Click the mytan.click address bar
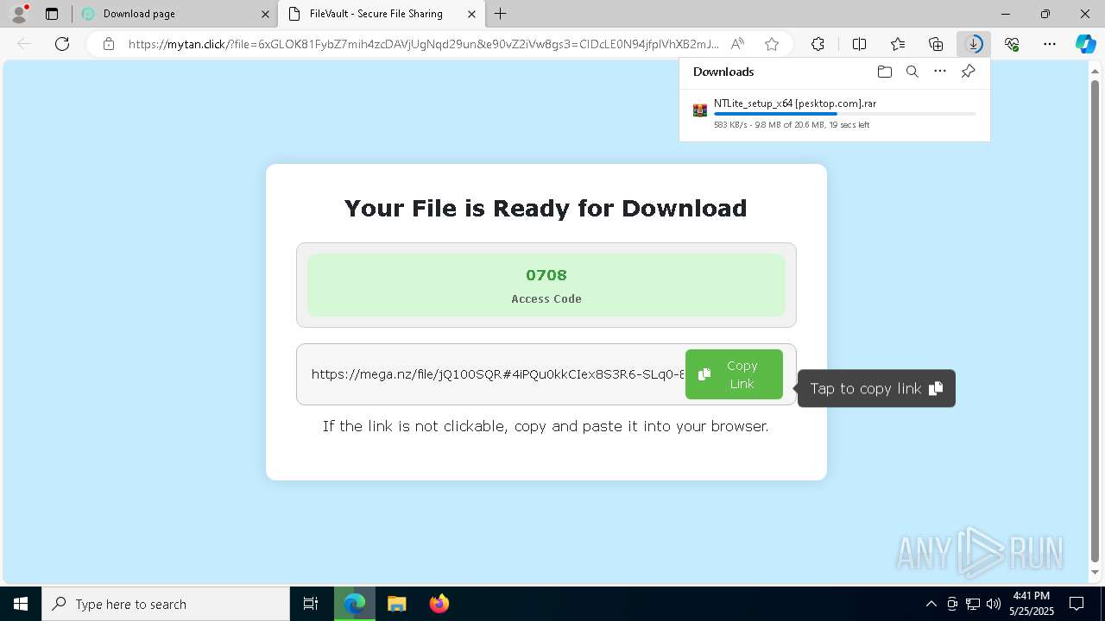This screenshot has height=621, width=1105. (x=423, y=44)
